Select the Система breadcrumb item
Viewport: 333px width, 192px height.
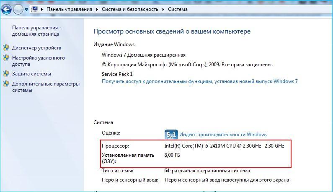(178, 9)
